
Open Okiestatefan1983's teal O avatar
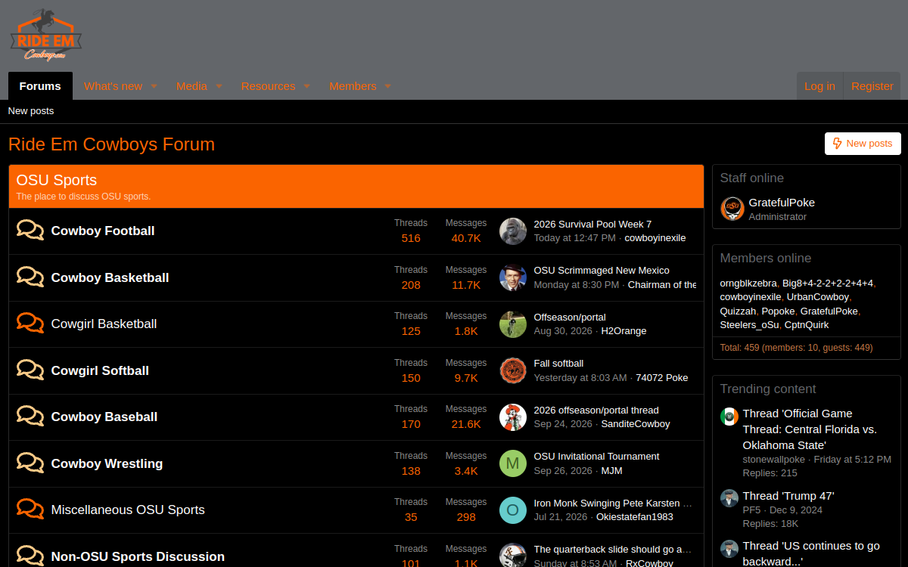(513, 510)
